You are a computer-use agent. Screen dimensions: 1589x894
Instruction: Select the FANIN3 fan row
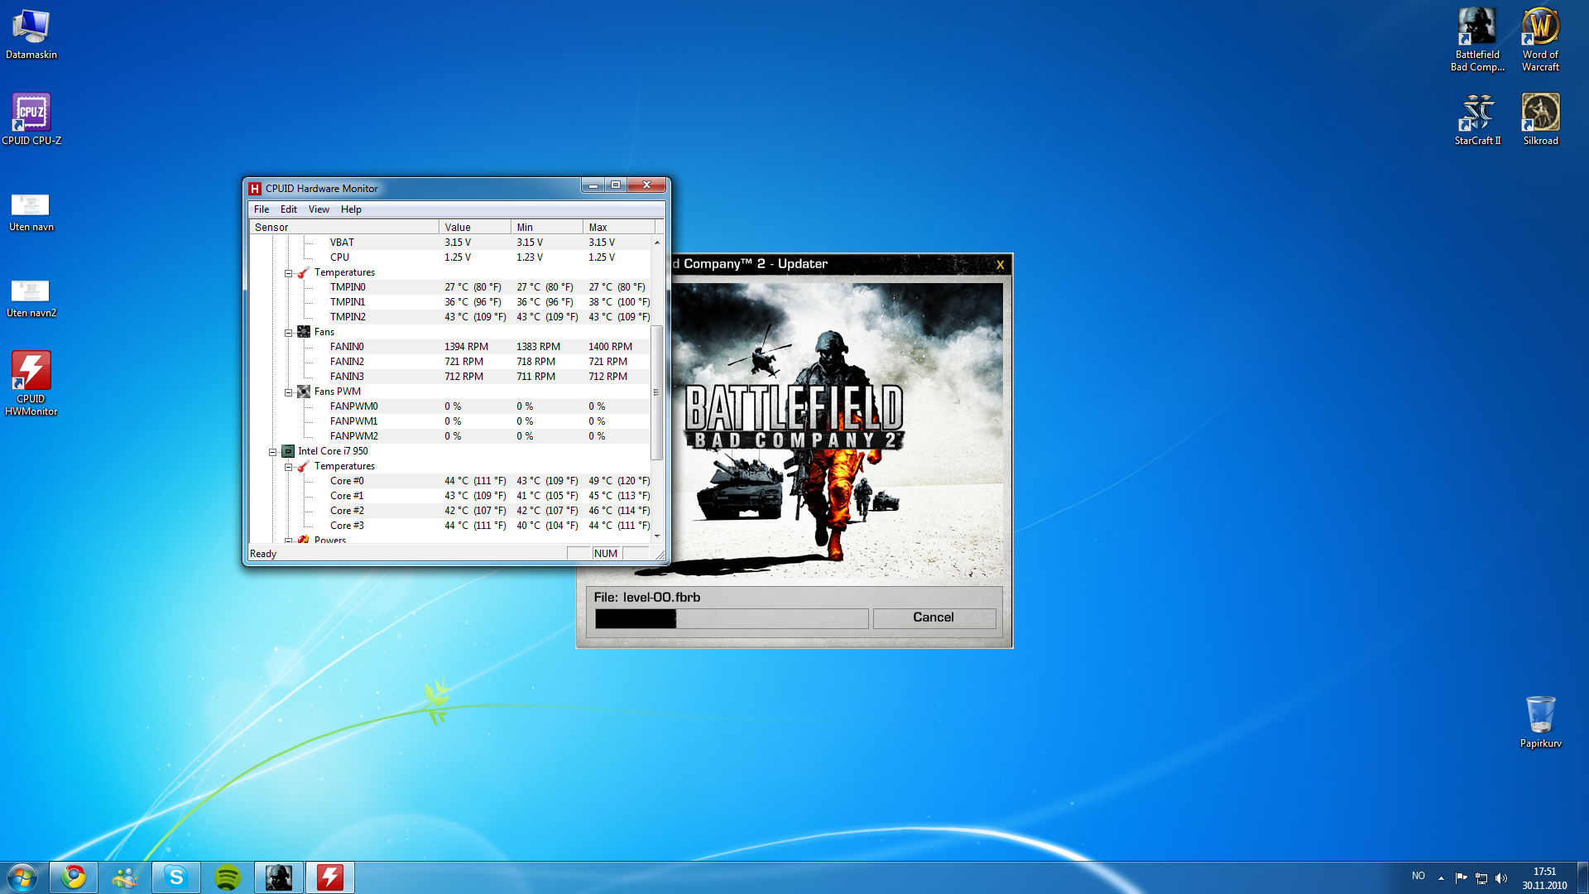450,377
